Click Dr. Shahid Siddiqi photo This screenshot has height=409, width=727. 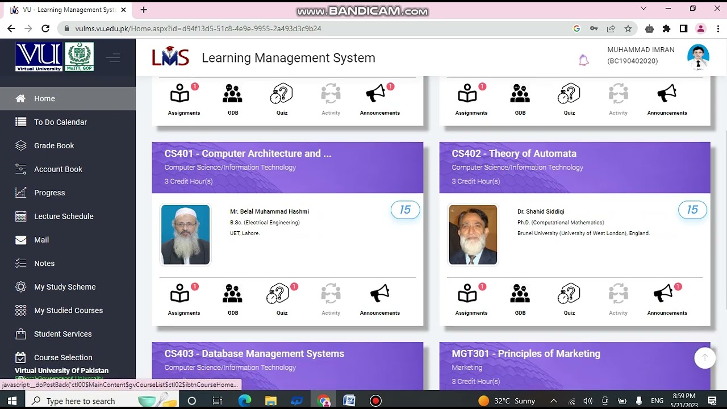(x=473, y=235)
